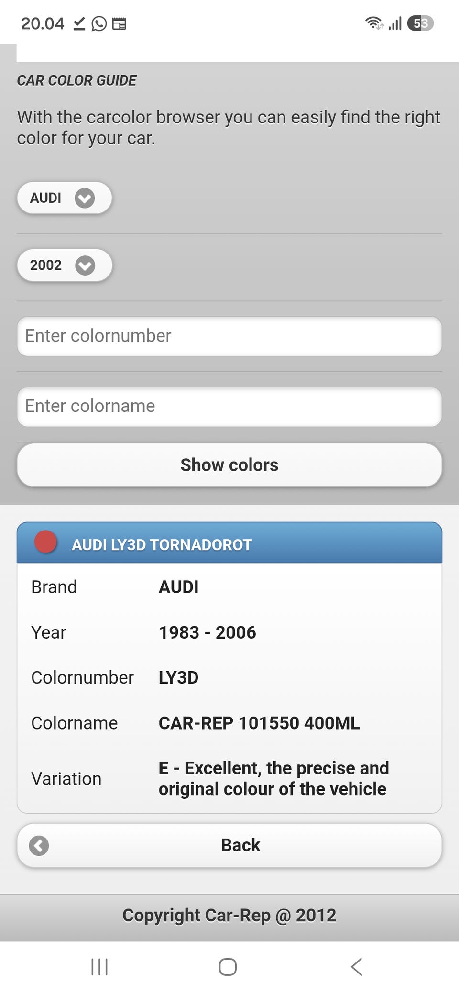Tap the WhatsApp notification icon
The width and height of the screenshot is (459, 995).
coord(99,23)
